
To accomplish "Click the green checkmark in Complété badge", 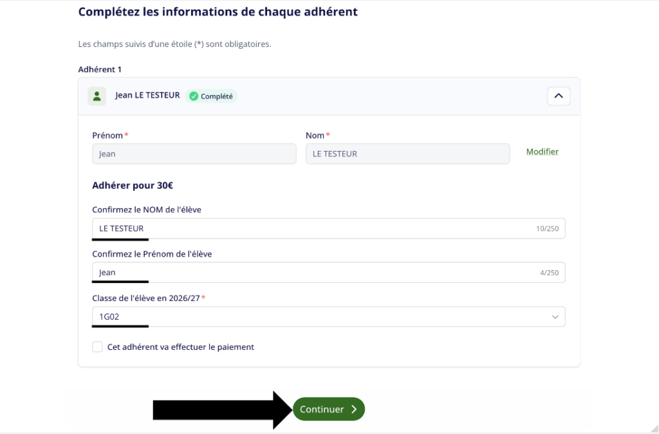I will point(193,96).
